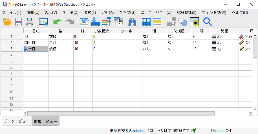258x134 pixels.
Task: Click the processor status icon in status bar
Action: coord(194,131)
